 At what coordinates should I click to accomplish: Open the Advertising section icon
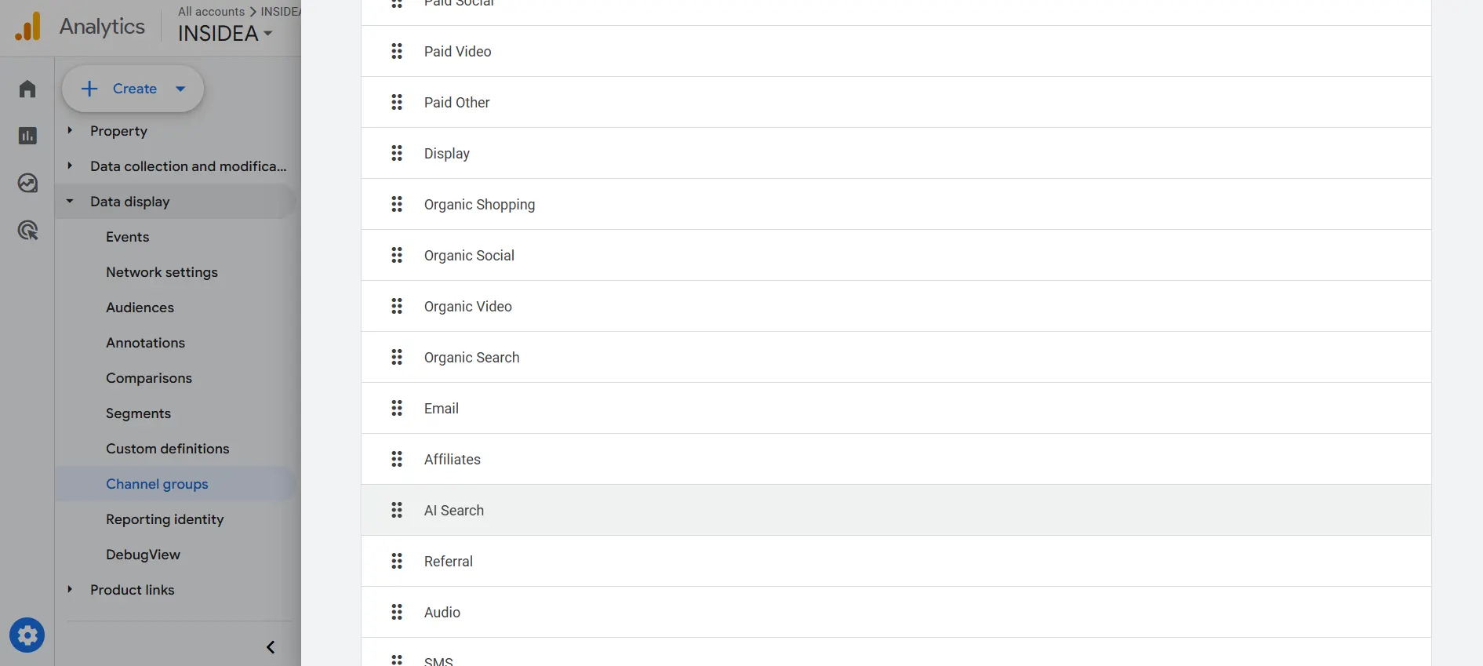27,230
